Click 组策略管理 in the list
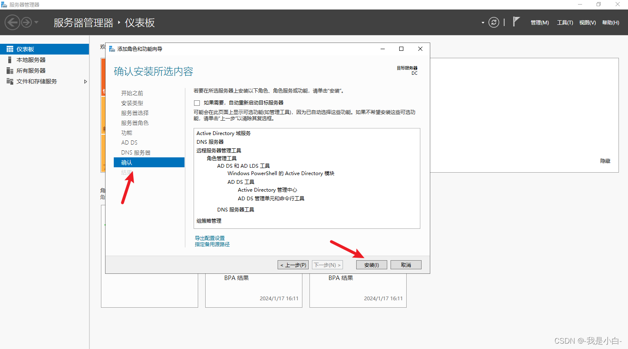Image resolution: width=628 pixels, height=349 pixels. (209, 221)
